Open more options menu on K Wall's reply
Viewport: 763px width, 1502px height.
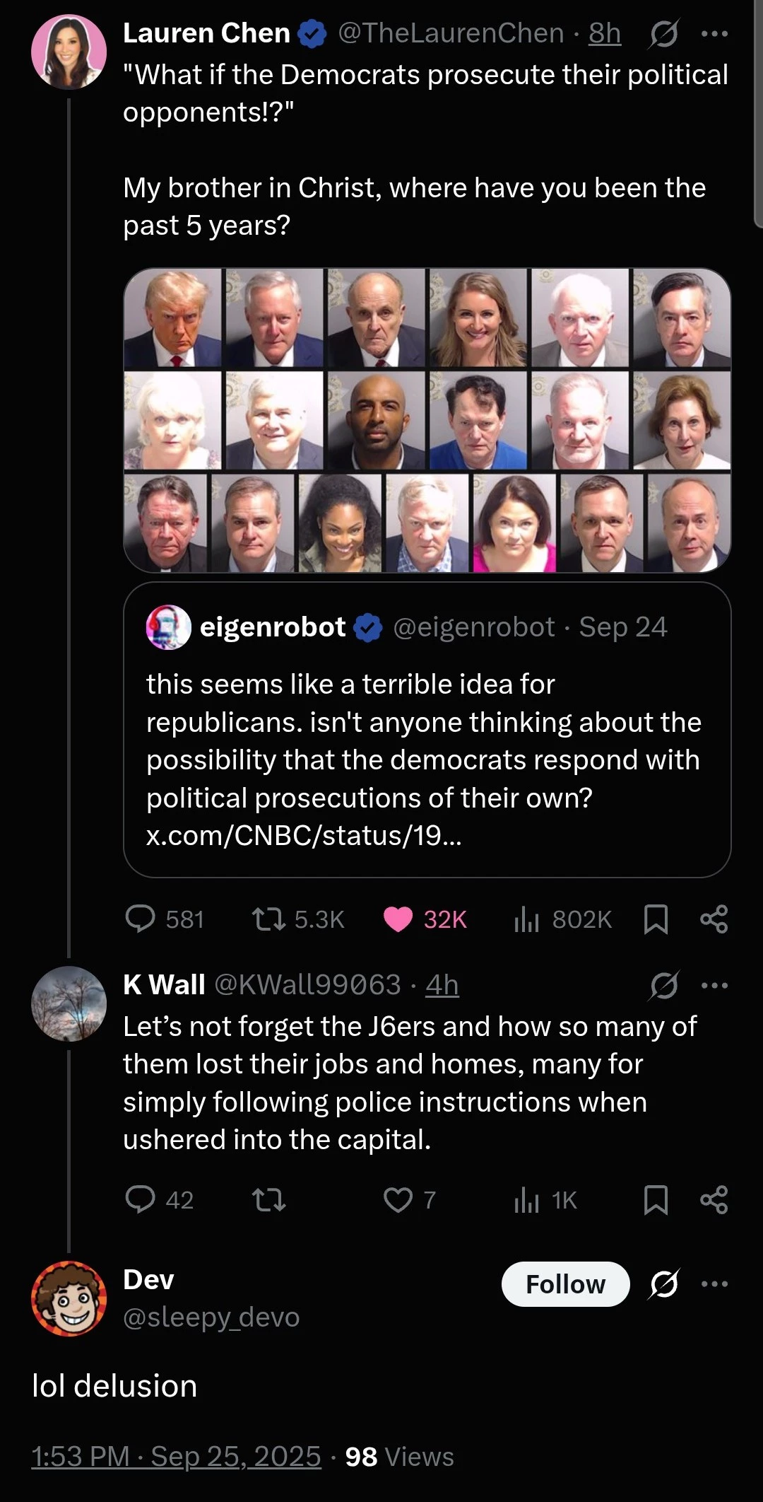[714, 985]
